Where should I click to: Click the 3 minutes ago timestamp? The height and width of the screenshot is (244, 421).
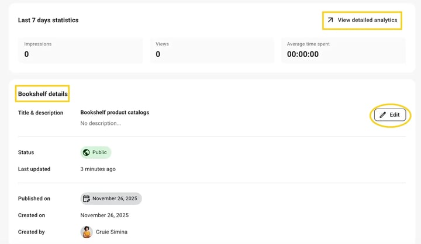[x=98, y=169]
